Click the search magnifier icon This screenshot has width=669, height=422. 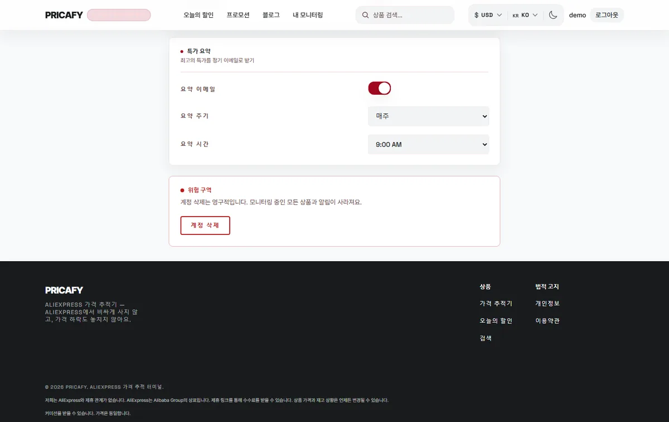366,15
